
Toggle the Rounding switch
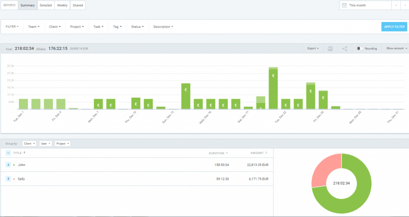click(x=360, y=49)
